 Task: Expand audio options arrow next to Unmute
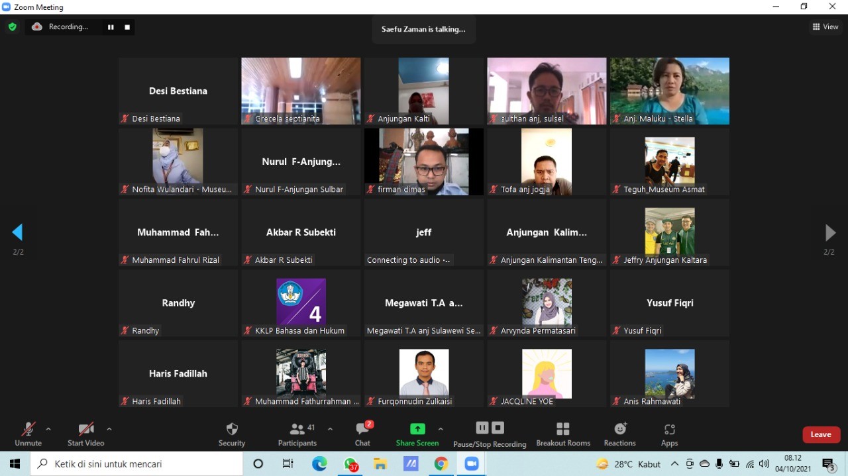pyautogui.click(x=48, y=429)
